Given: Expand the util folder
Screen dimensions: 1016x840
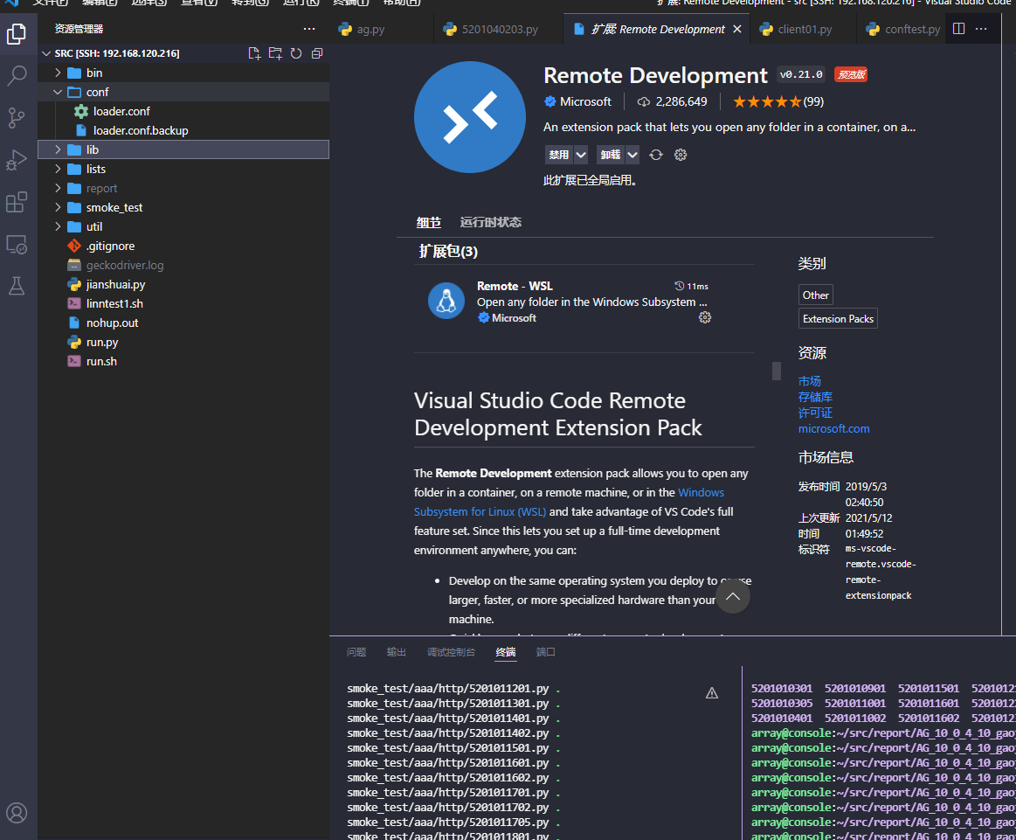Looking at the screenshot, I should pos(58,227).
